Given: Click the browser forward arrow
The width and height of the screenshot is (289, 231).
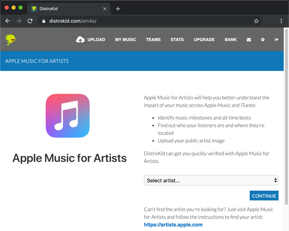Looking at the screenshot, I should (19, 21).
